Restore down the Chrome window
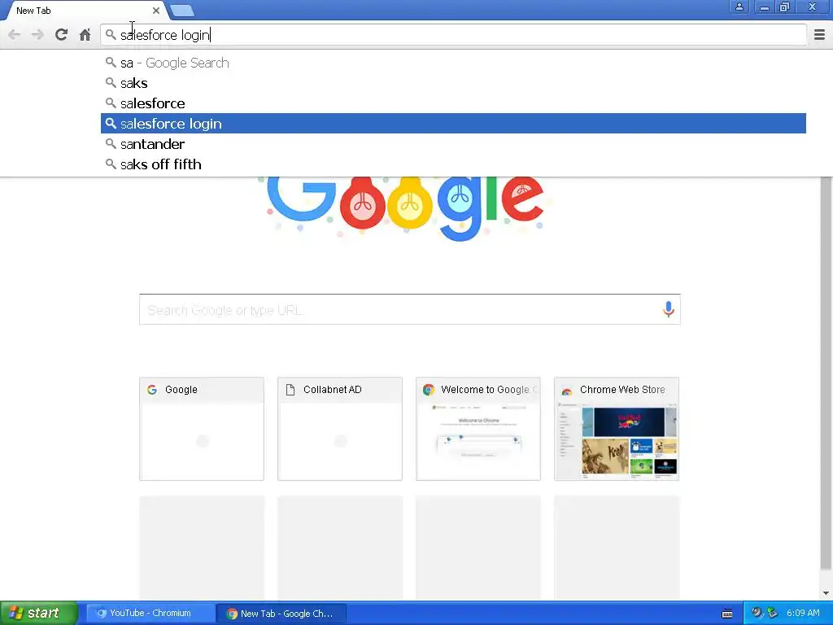 [785, 7]
